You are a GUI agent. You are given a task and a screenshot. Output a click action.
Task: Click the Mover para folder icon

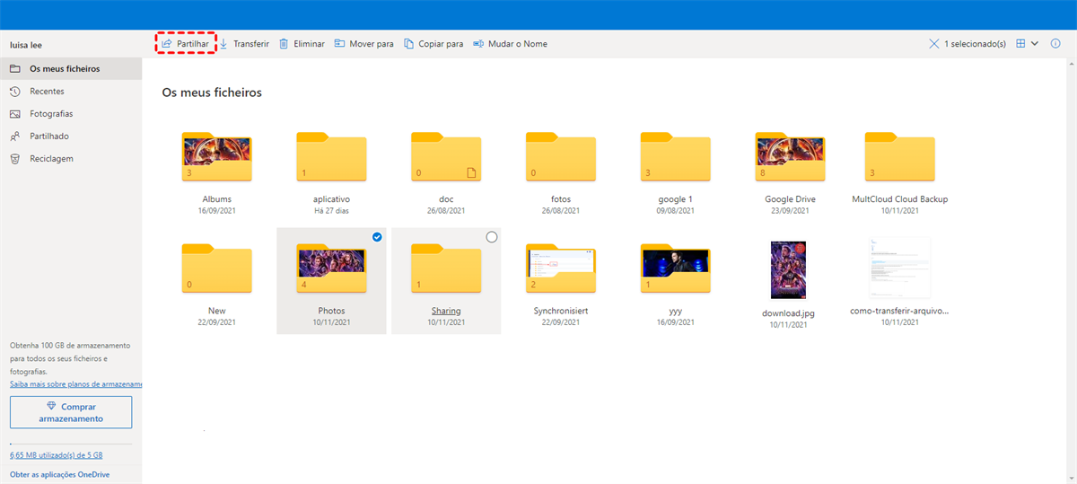tap(340, 44)
